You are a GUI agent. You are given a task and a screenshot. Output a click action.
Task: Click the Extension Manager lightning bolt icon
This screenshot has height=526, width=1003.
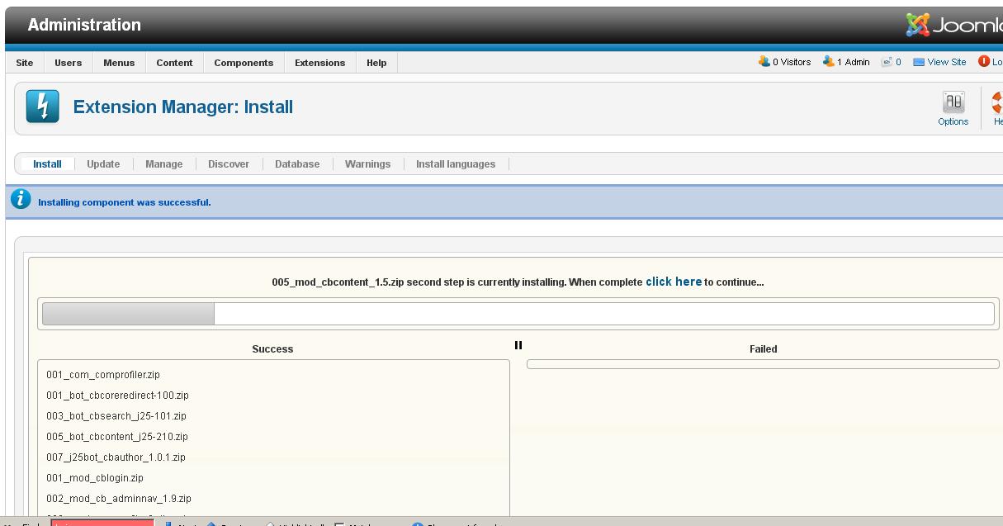(x=42, y=107)
